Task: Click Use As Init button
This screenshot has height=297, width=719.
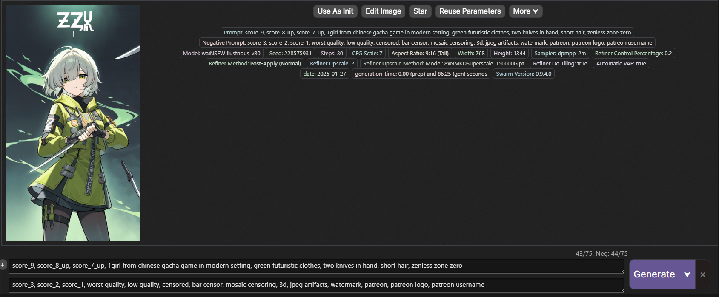Action: pyautogui.click(x=335, y=11)
